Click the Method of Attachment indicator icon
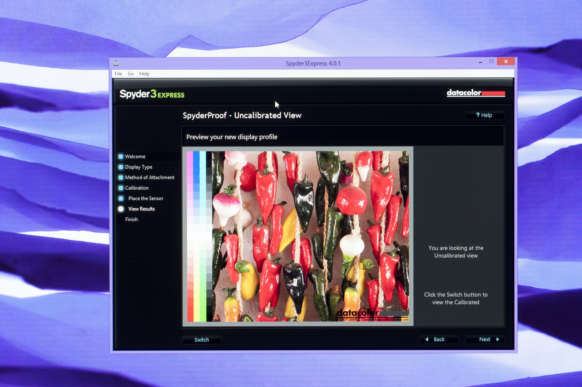This screenshot has height=387, width=582. 121,178
